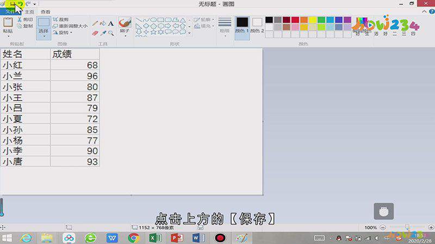Select the Right triangle shape
This screenshot has width=435, height=244.
click(139, 26)
